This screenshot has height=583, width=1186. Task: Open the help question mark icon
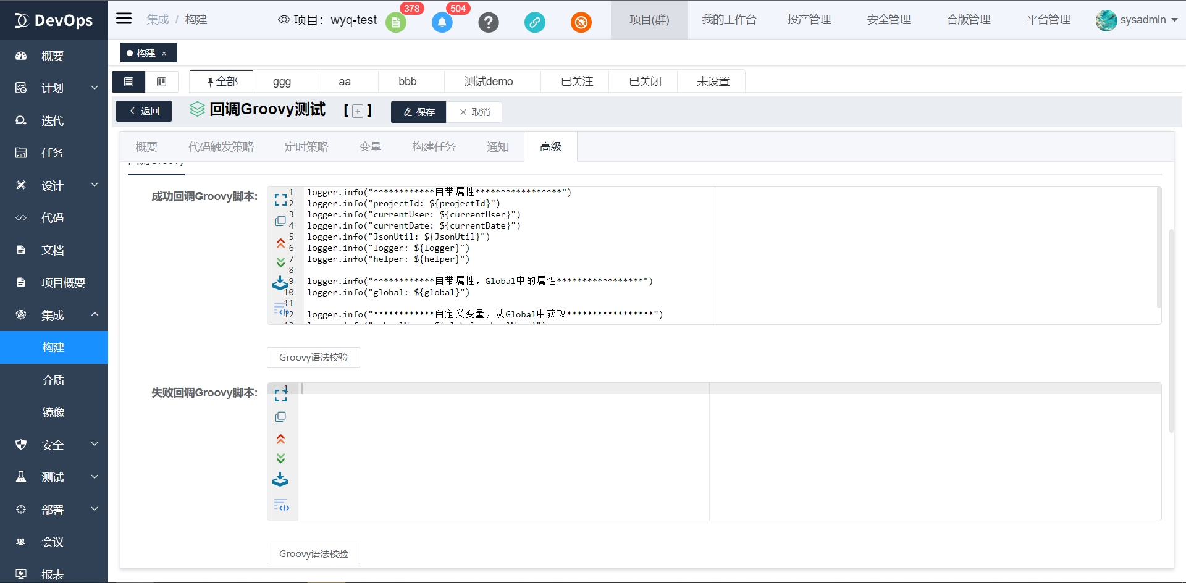click(x=488, y=23)
